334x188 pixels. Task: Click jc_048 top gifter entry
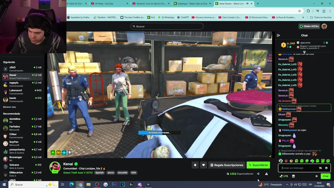pyautogui.click(x=288, y=45)
